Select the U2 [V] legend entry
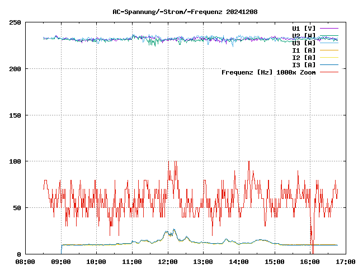Screen dimensions: 358x269 tap(304, 35)
